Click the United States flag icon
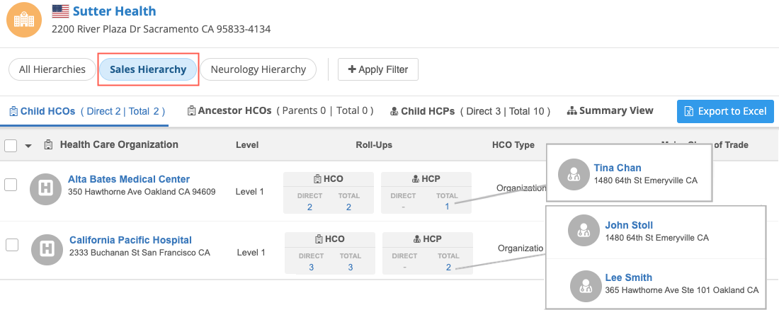The width and height of the screenshot is (779, 310). pos(61,11)
